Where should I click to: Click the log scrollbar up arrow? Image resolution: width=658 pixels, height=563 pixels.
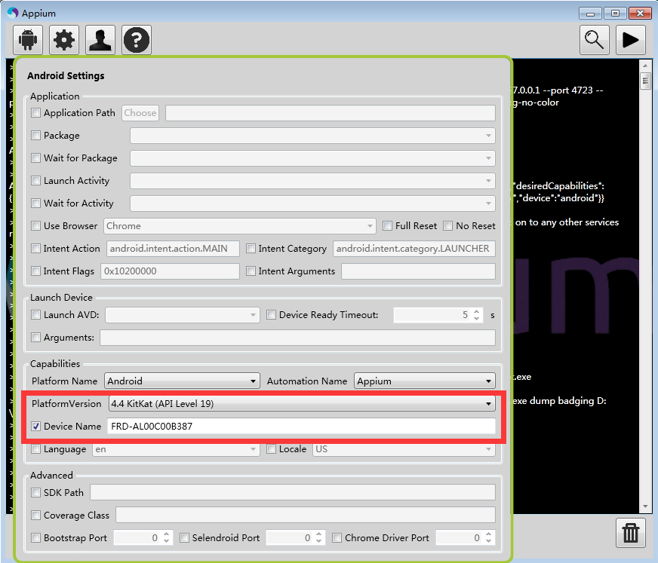(x=645, y=66)
